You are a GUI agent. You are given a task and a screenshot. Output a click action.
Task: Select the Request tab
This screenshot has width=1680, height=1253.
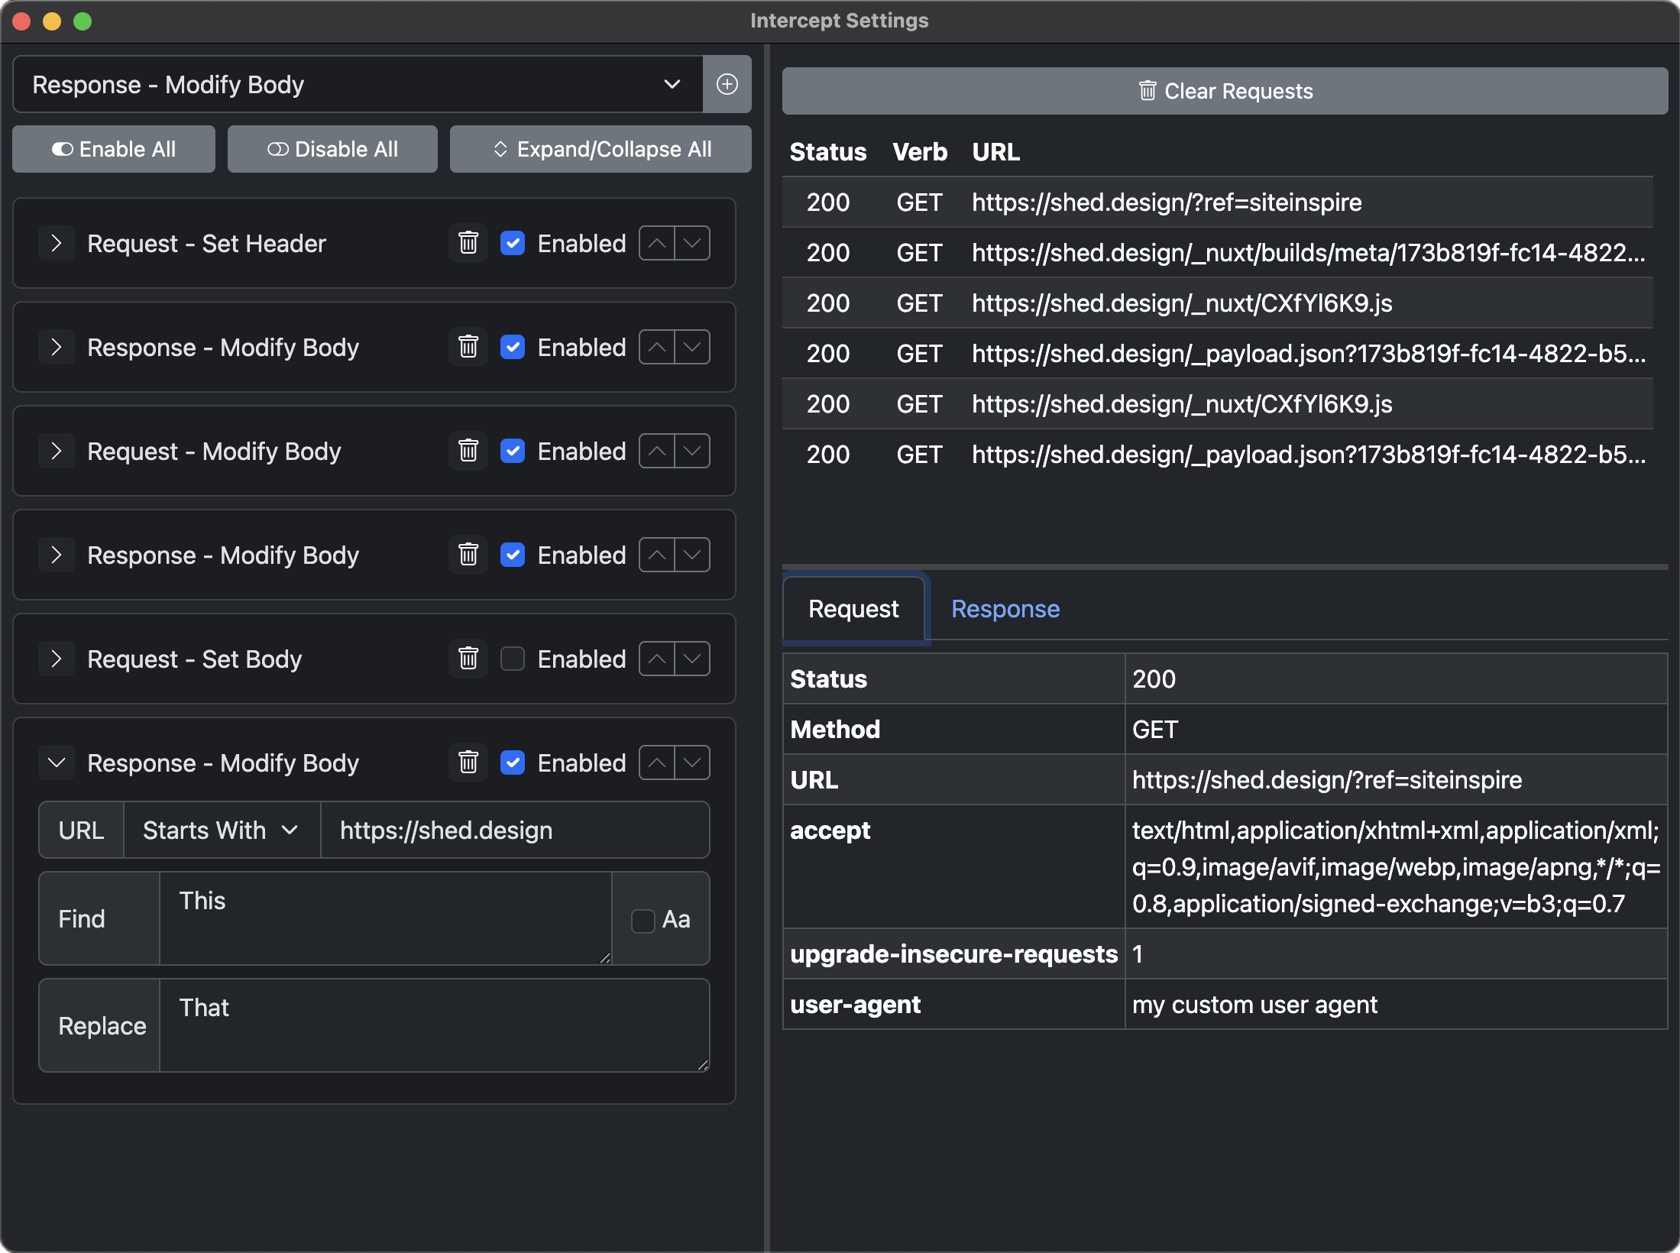[x=853, y=609]
